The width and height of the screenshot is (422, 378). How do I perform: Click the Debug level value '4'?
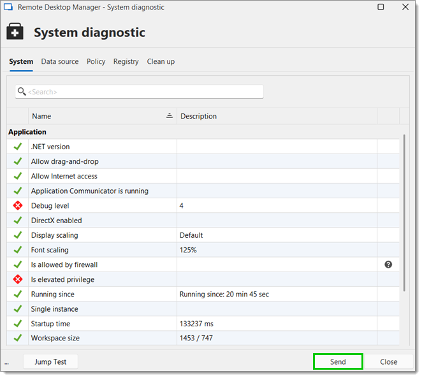pyautogui.click(x=182, y=206)
